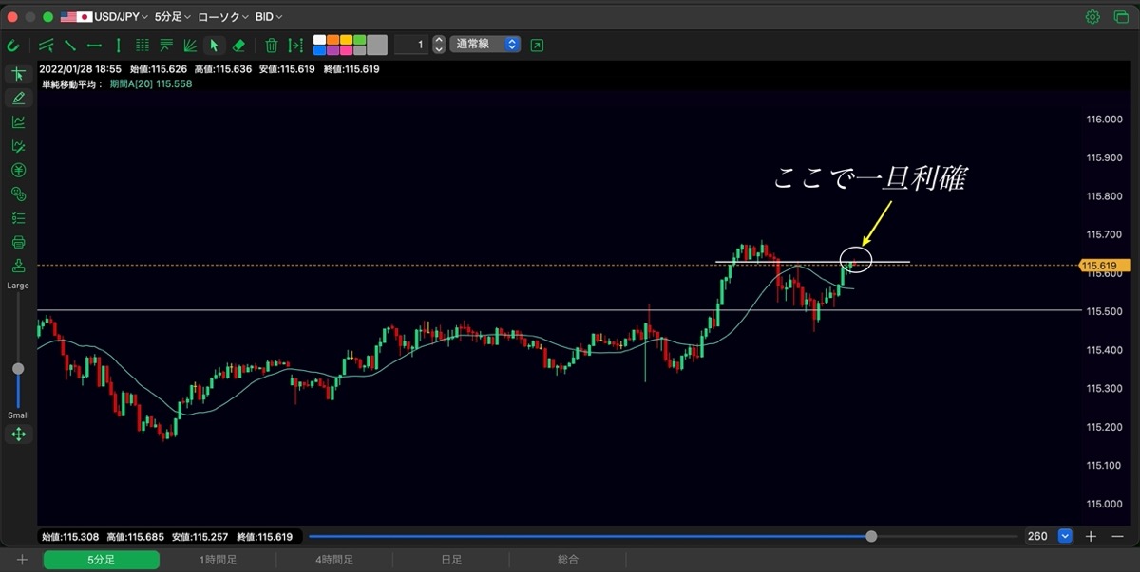This screenshot has height=572, width=1140.
Task: Open the USD/JPY currency pair dropdown
Action: click(104, 17)
